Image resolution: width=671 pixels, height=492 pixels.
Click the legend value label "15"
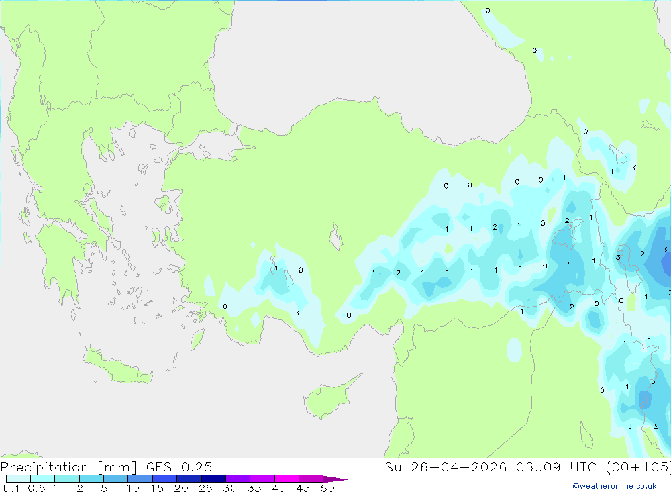[x=157, y=488]
